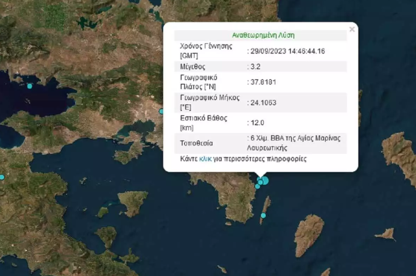
Task: Click the earthquake marker in the Gulf of Corinth
Action: (29, 86)
